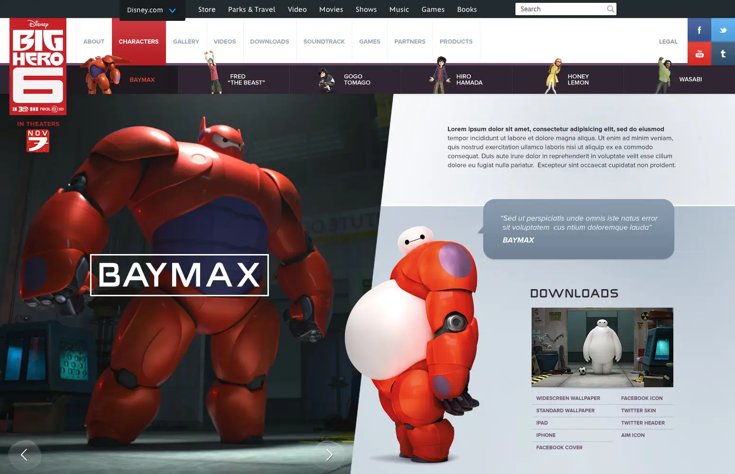Download the Facebook Icon
This screenshot has width=735, height=474.
[x=642, y=398]
